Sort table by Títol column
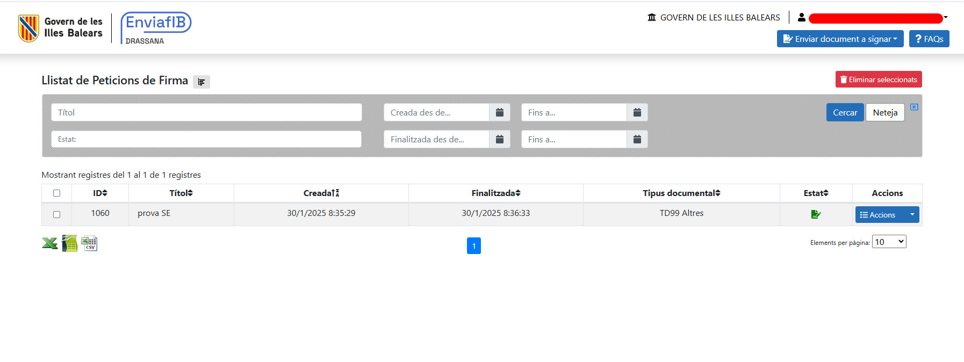The width and height of the screenshot is (964, 362). 181,193
